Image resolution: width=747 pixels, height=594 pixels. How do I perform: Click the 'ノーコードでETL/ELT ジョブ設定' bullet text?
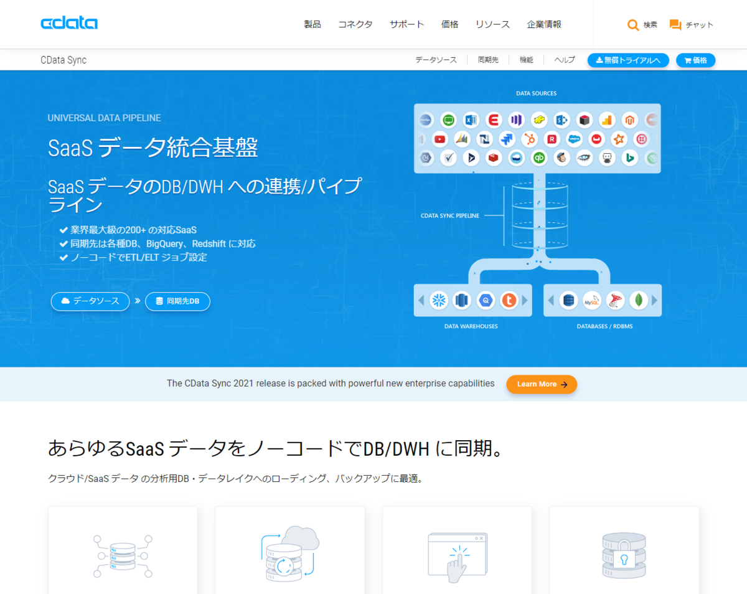138,257
